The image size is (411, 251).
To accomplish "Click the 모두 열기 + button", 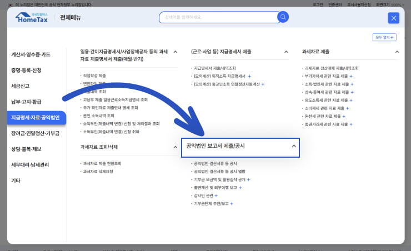I will click(x=384, y=37).
